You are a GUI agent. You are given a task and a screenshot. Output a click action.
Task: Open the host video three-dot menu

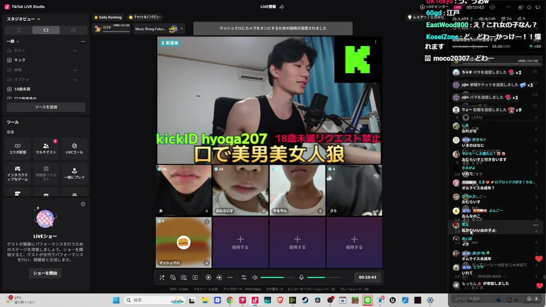pyautogui.click(x=376, y=42)
